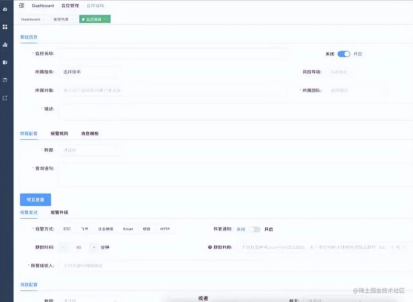Open the 风险等级 dropdown
The height and width of the screenshot is (302, 413).
341,72
